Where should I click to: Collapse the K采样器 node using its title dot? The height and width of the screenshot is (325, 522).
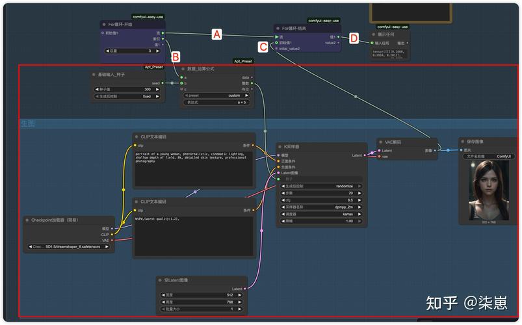[x=280, y=146]
